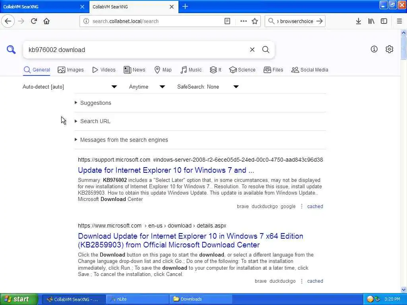The width and height of the screenshot is (407, 305).
Task: Open page actions three-dots menu
Action: (244, 21)
